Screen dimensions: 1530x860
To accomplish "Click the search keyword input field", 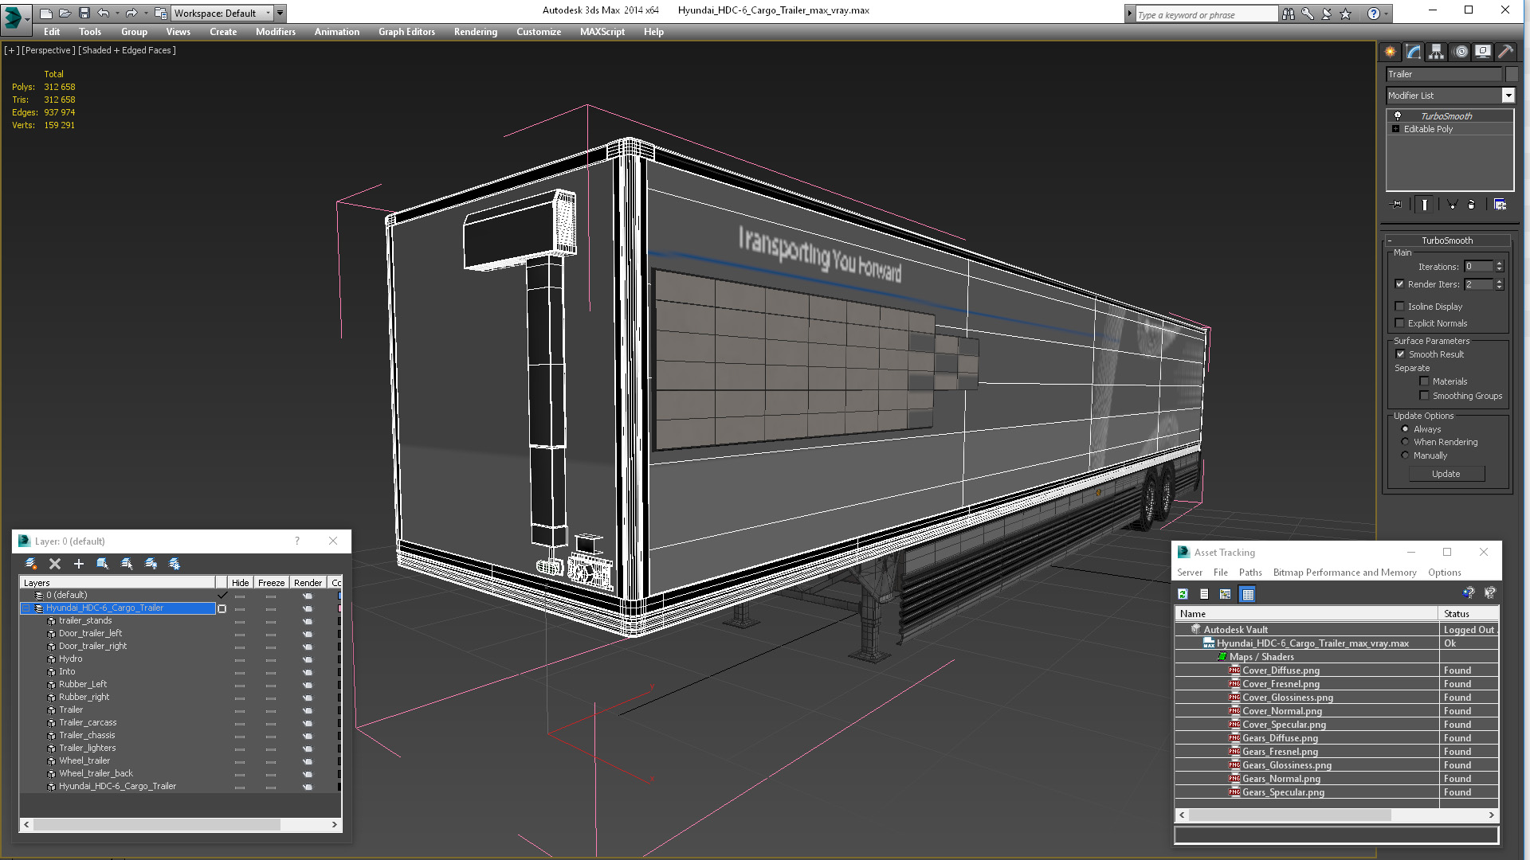I will click(x=1206, y=14).
